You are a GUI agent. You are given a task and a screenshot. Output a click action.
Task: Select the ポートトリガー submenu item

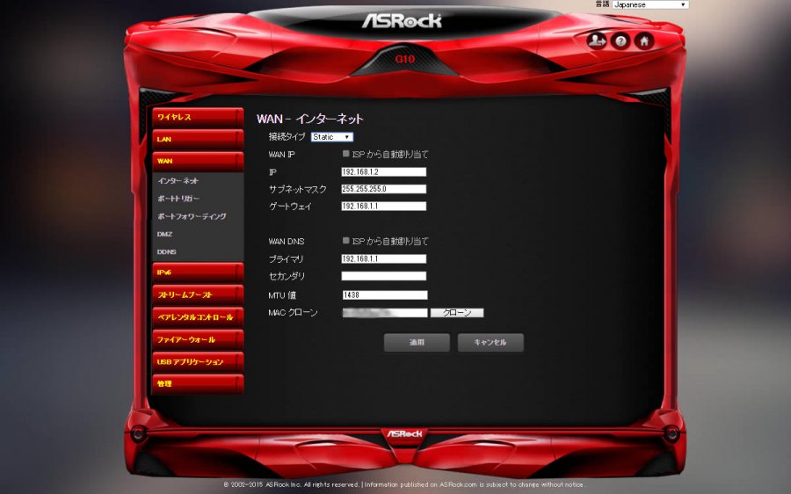tap(178, 199)
